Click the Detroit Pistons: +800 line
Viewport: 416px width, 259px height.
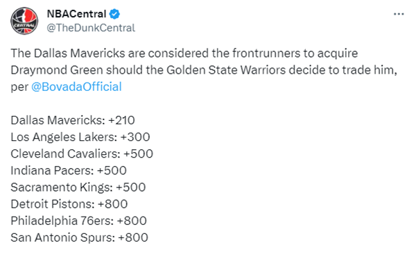[x=69, y=204]
